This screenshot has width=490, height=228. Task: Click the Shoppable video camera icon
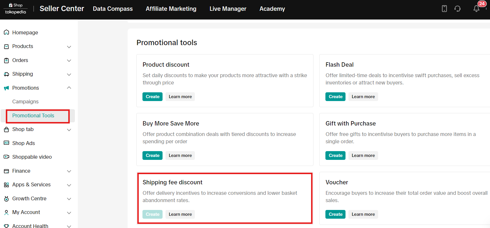(x=6, y=157)
